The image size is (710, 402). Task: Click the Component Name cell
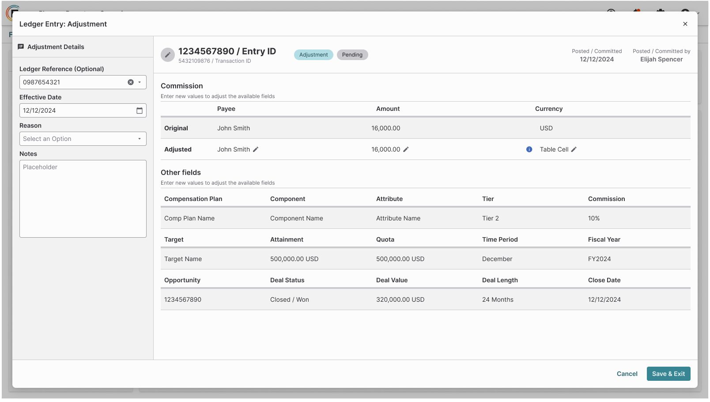point(297,218)
